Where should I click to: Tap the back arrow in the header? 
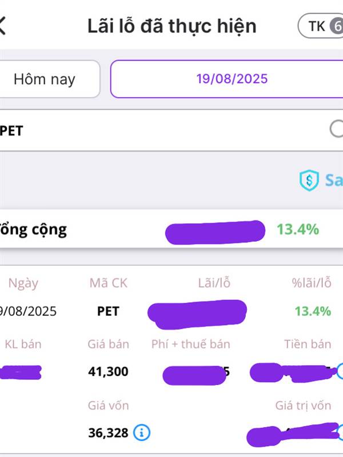3,26
